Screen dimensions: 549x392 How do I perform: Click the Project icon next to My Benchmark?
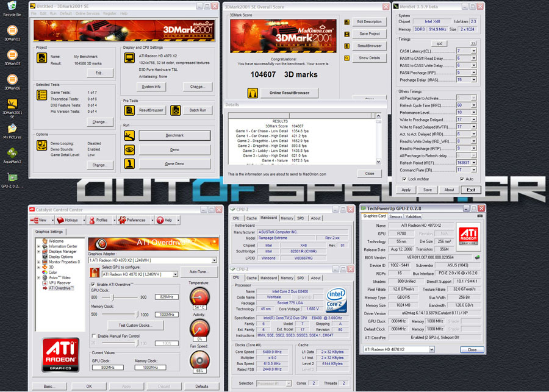[x=41, y=58]
